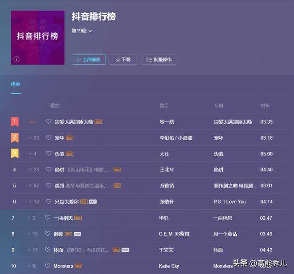Screen dimensions: 294x274
Task: Click the rank 3 yellow ribbon badge
Action: coord(15,154)
